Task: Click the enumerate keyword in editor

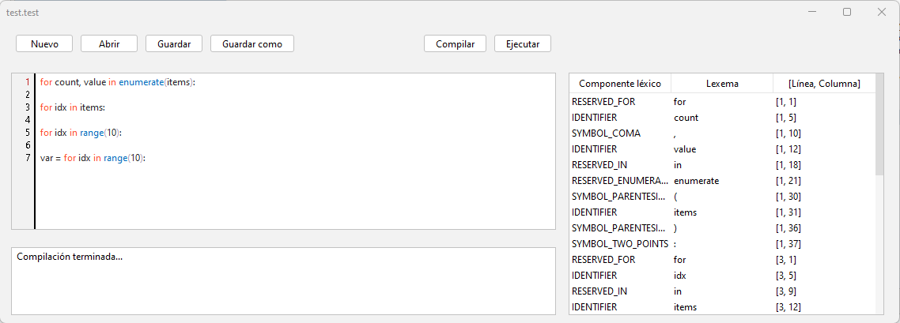Action: click(x=142, y=82)
